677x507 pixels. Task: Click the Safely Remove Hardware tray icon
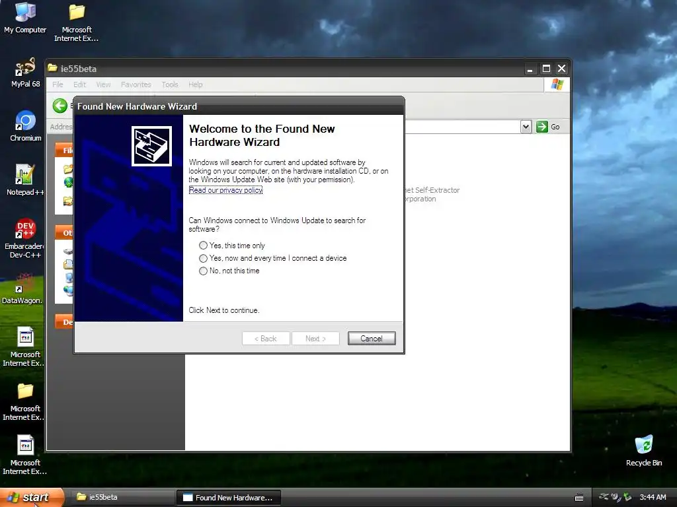click(x=627, y=497)
